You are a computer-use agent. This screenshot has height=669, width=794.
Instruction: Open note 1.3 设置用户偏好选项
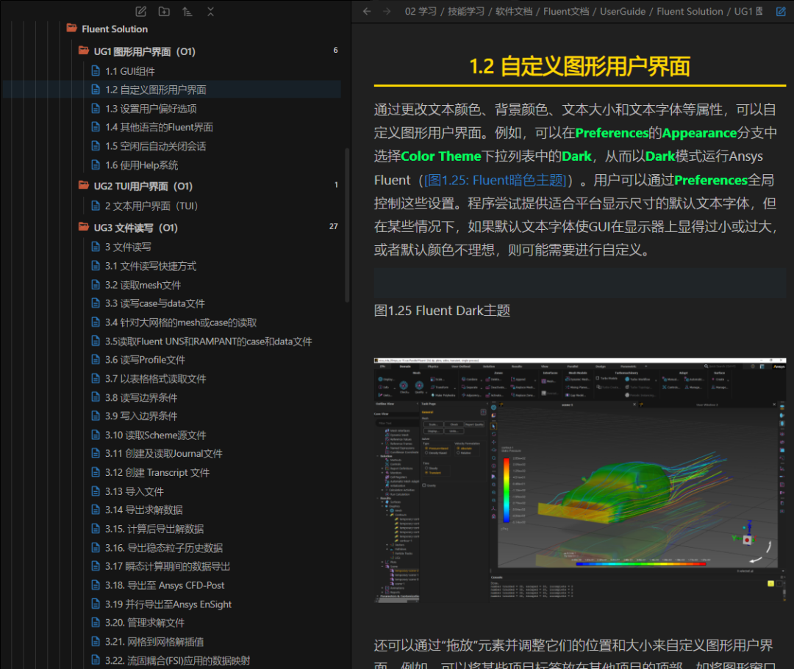click(x=151, y=109)
